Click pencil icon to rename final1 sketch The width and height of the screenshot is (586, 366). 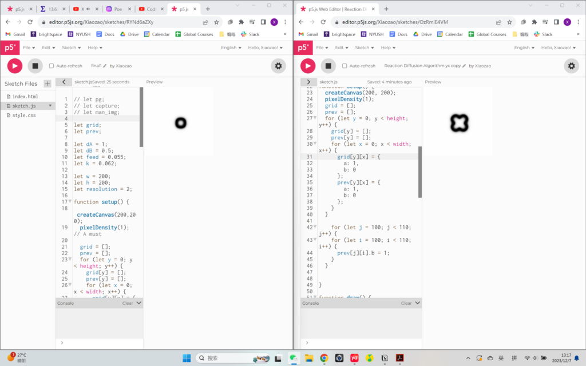pyautogui.click(x=105, y=66)
